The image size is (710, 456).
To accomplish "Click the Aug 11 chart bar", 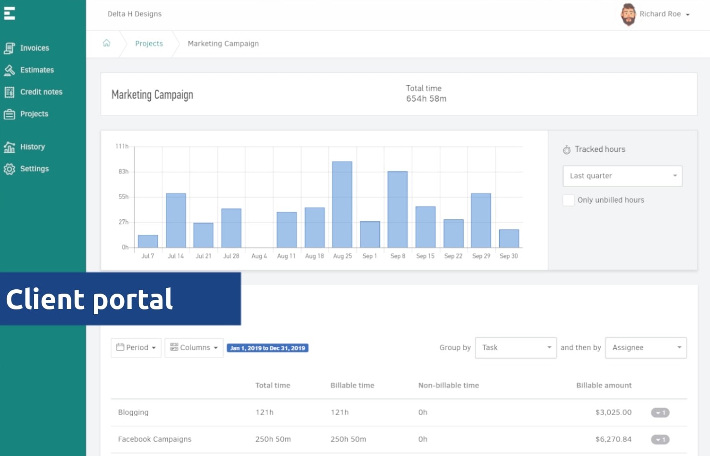I will [286, 230].
